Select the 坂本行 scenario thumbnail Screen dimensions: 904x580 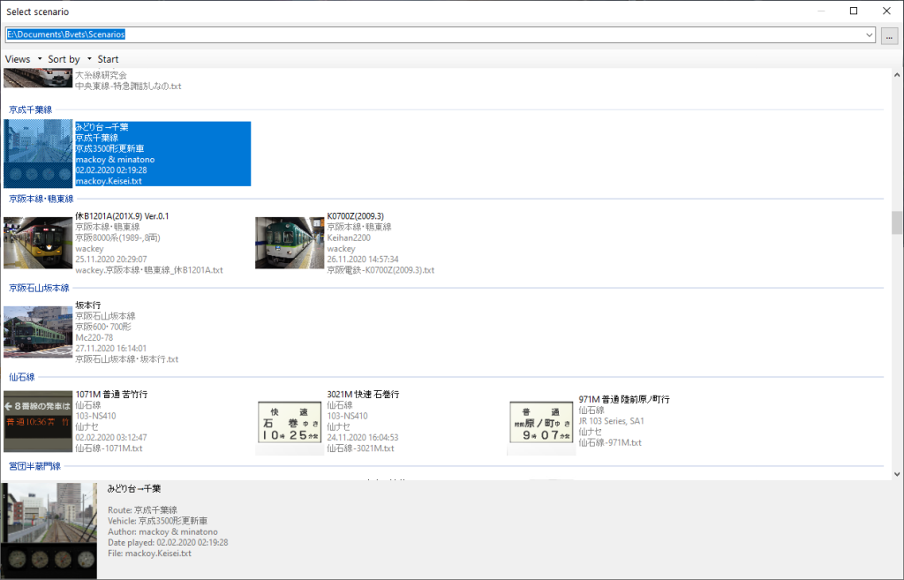pyautogui.click(x=38, y=332)
